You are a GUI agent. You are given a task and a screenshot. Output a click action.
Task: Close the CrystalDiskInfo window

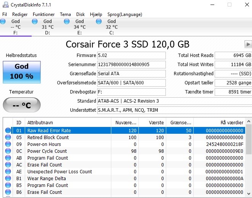pyautogui.click(x=247, y=5)
